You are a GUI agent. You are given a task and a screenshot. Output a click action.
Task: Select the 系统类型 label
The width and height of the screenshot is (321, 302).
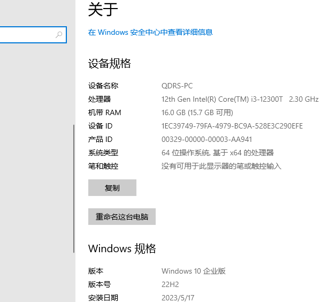click(x=103, y=153)
